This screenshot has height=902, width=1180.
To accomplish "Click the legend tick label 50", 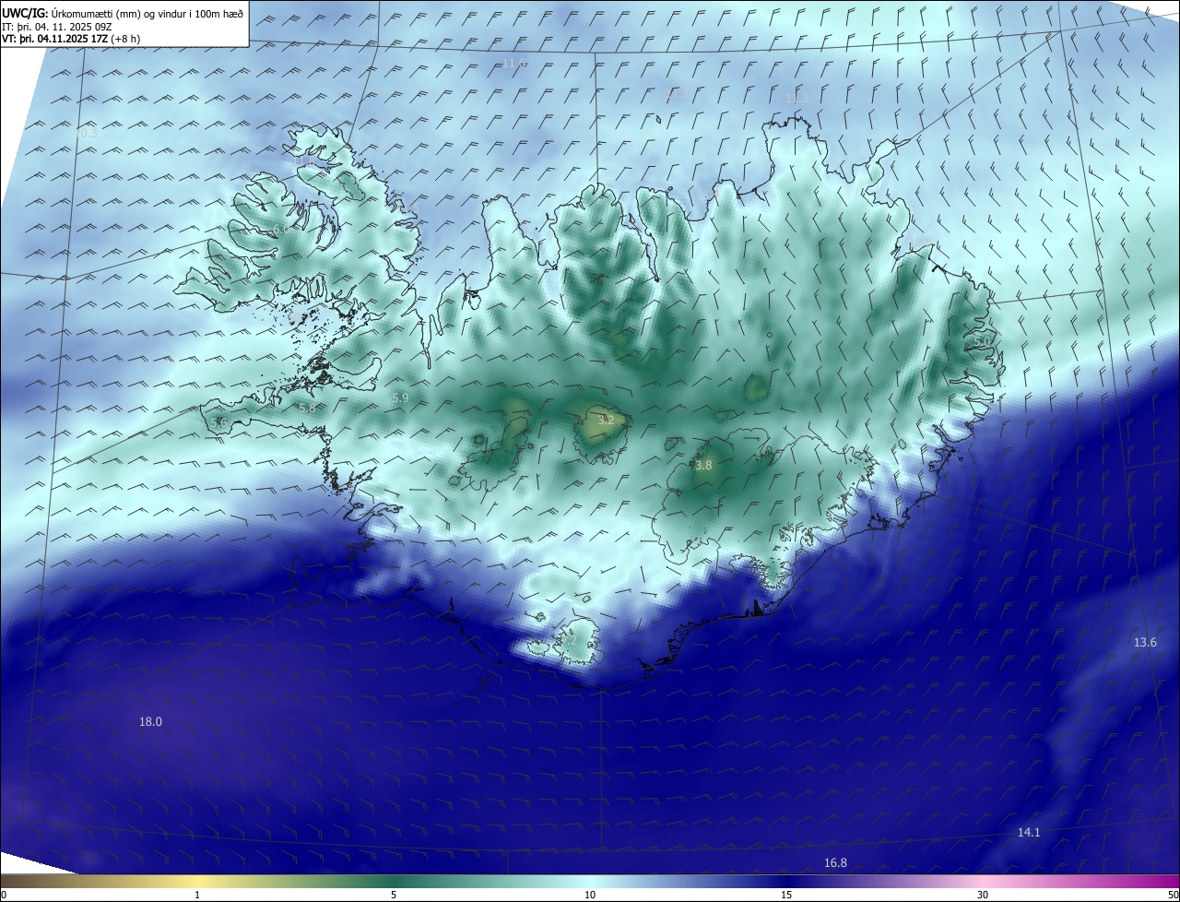I will 1173,895.
